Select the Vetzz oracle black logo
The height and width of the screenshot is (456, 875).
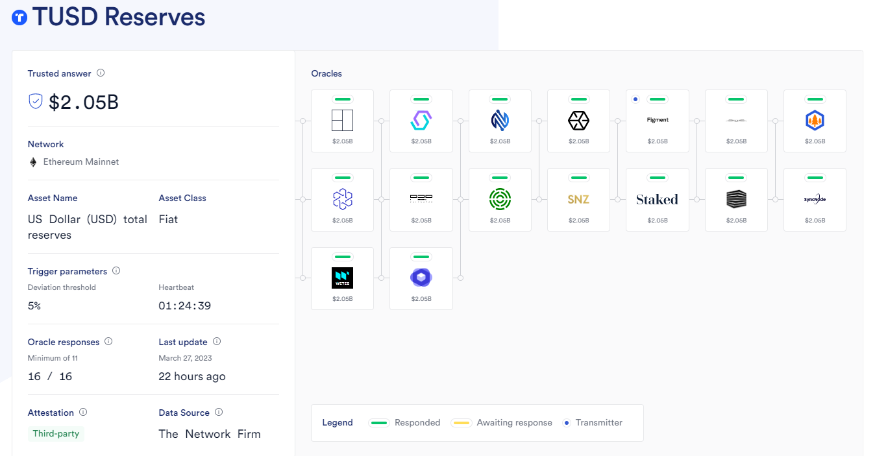(x=342, y=278)
